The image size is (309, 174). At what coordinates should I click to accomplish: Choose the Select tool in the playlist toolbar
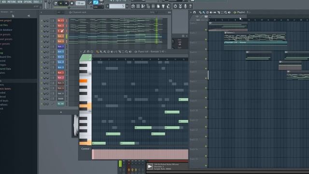[x=222, y=12]
